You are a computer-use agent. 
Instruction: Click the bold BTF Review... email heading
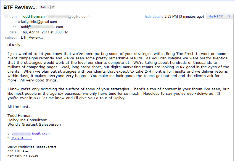pyautogui.click(x=20, y=7)
